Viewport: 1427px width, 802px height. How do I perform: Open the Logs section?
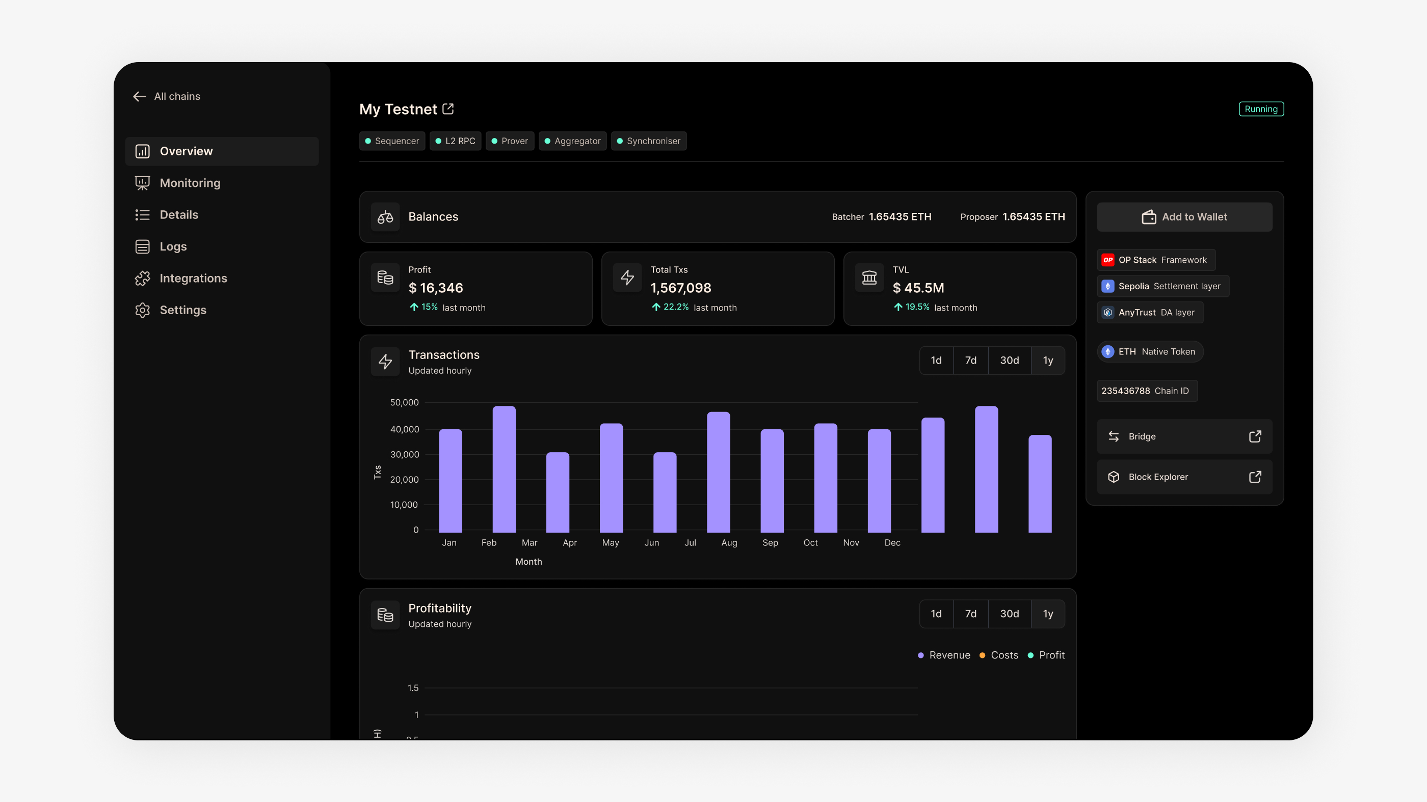point(173,246)
